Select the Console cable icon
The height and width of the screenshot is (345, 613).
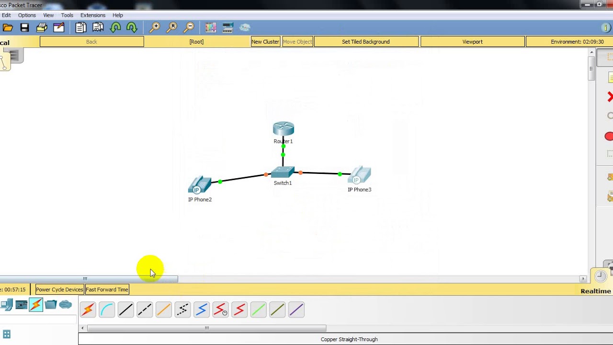(x=107, y=310)
